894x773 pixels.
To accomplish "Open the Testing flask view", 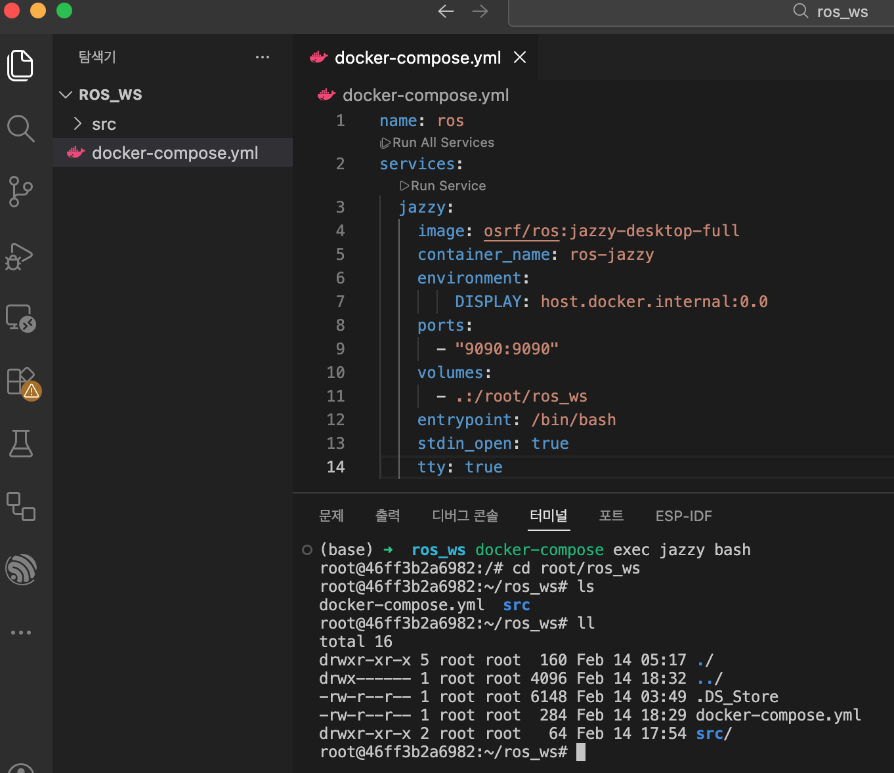I will 20,444.
